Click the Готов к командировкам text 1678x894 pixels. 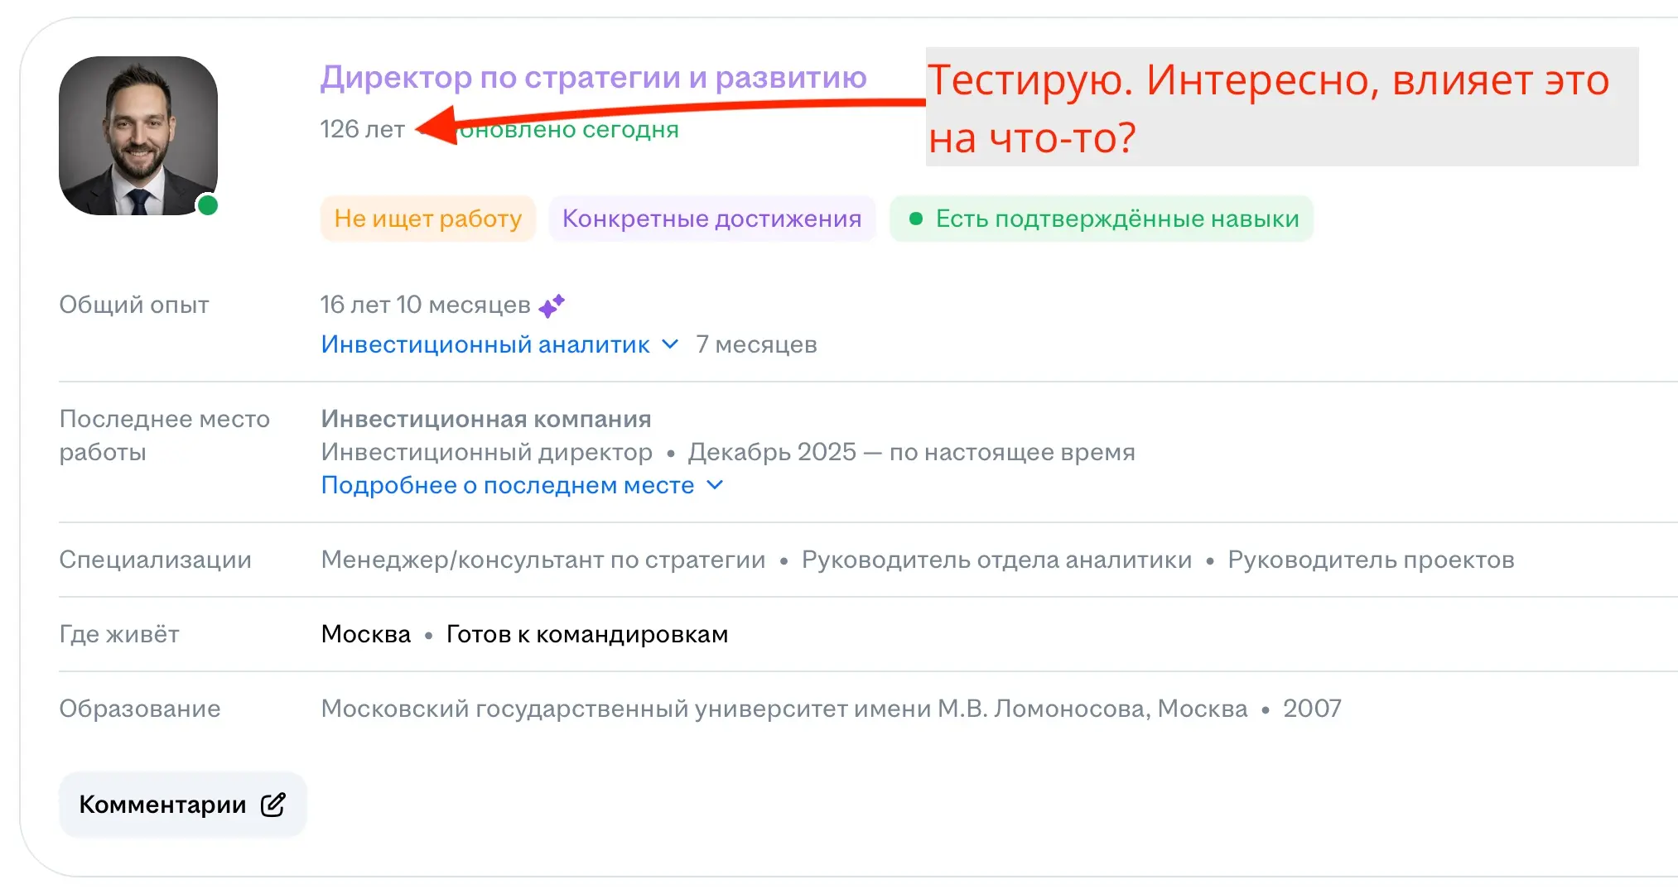(587, 634)
